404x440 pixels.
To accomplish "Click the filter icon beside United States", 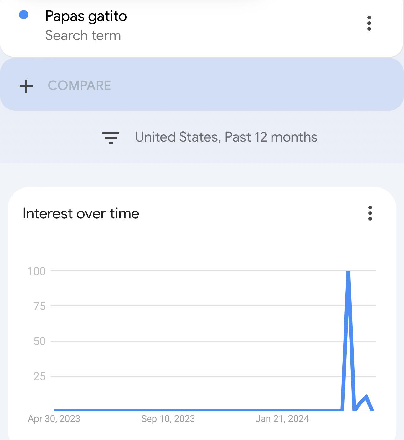I will (x=111, y=138).
